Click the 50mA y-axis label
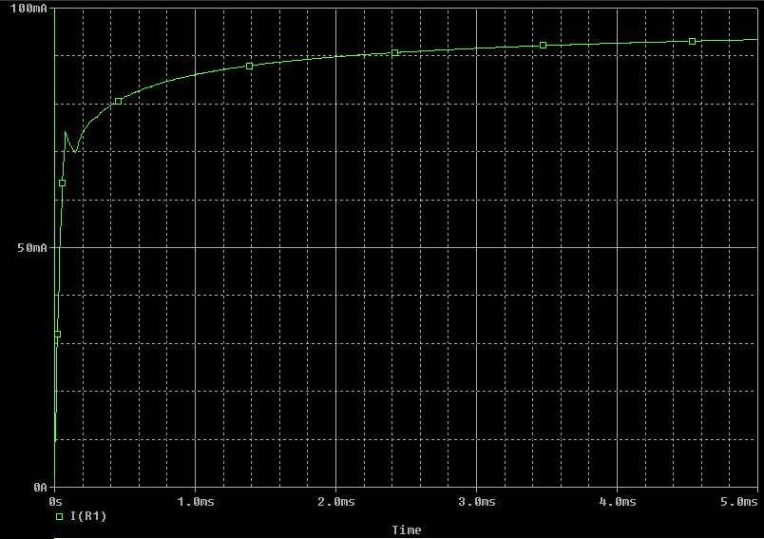Image resolution: width=764 pixels, height=539 pixels. 32,247
